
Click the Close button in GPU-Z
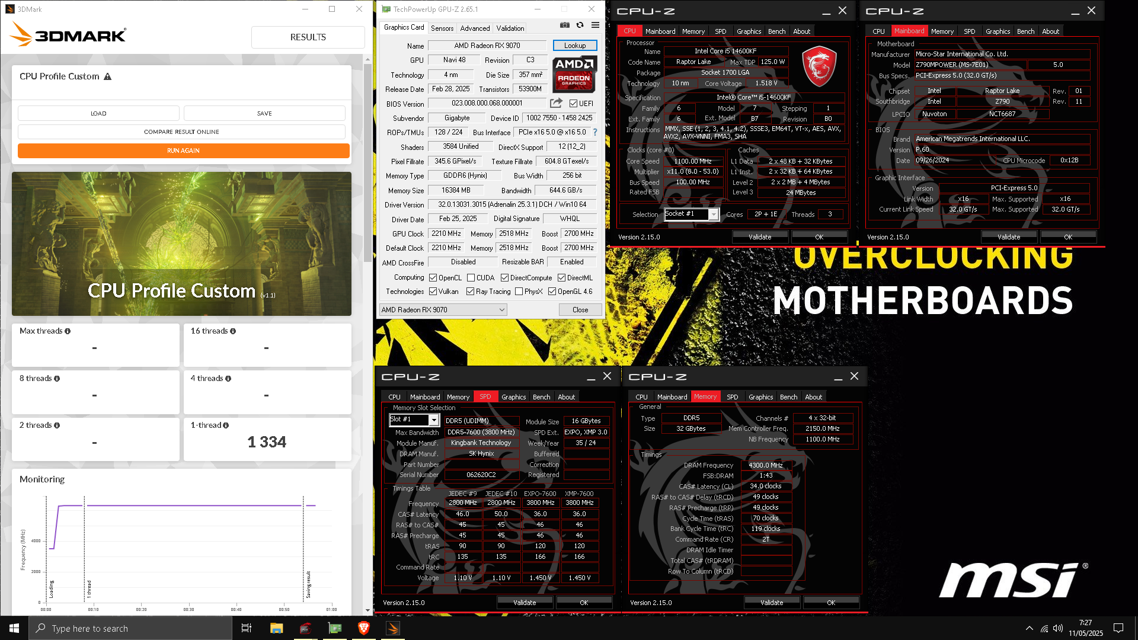[580, 310]
